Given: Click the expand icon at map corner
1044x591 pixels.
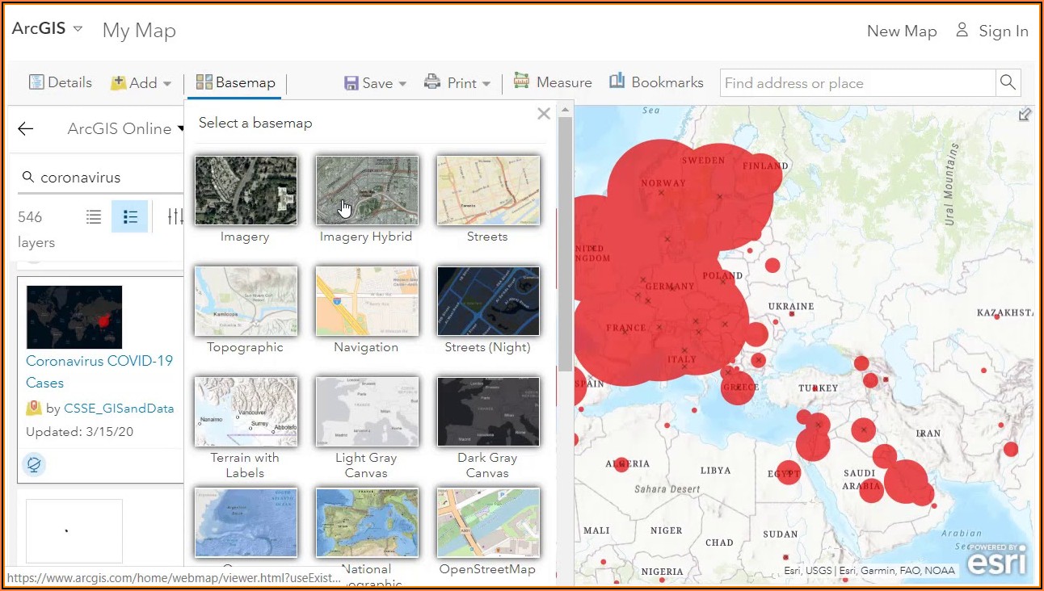Looking at the screenshot, I should pos(1025,115).
